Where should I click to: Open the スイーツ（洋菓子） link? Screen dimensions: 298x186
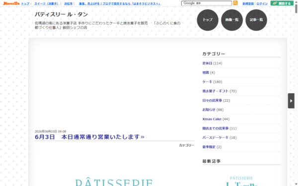point(47,3)
